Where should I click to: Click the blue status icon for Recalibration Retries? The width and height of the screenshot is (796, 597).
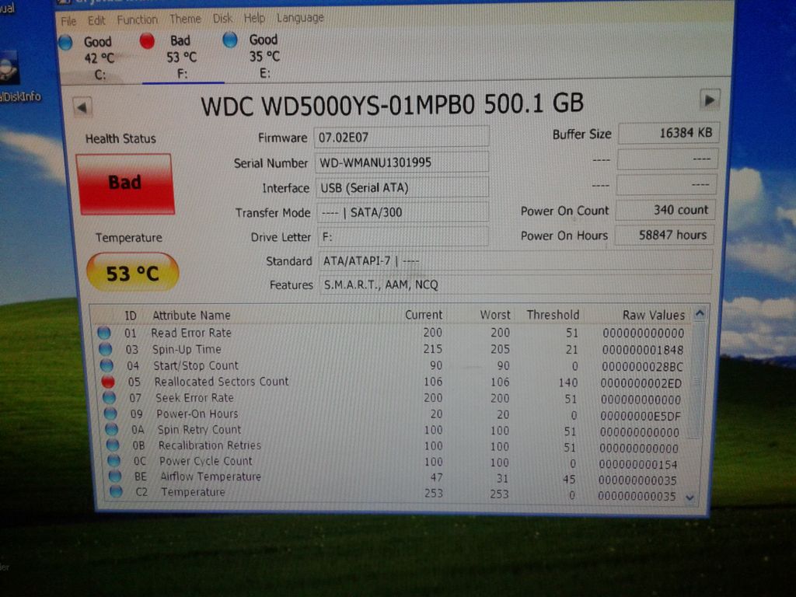(x=113, y=445)
